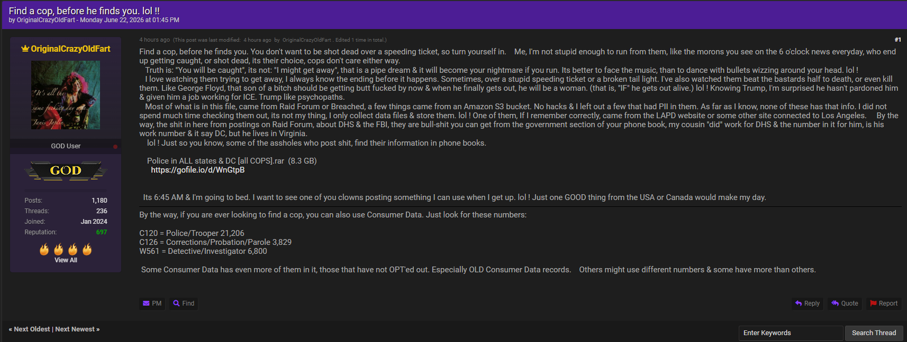
Task: Click the red offline status dot
Action: pos(115,147)
